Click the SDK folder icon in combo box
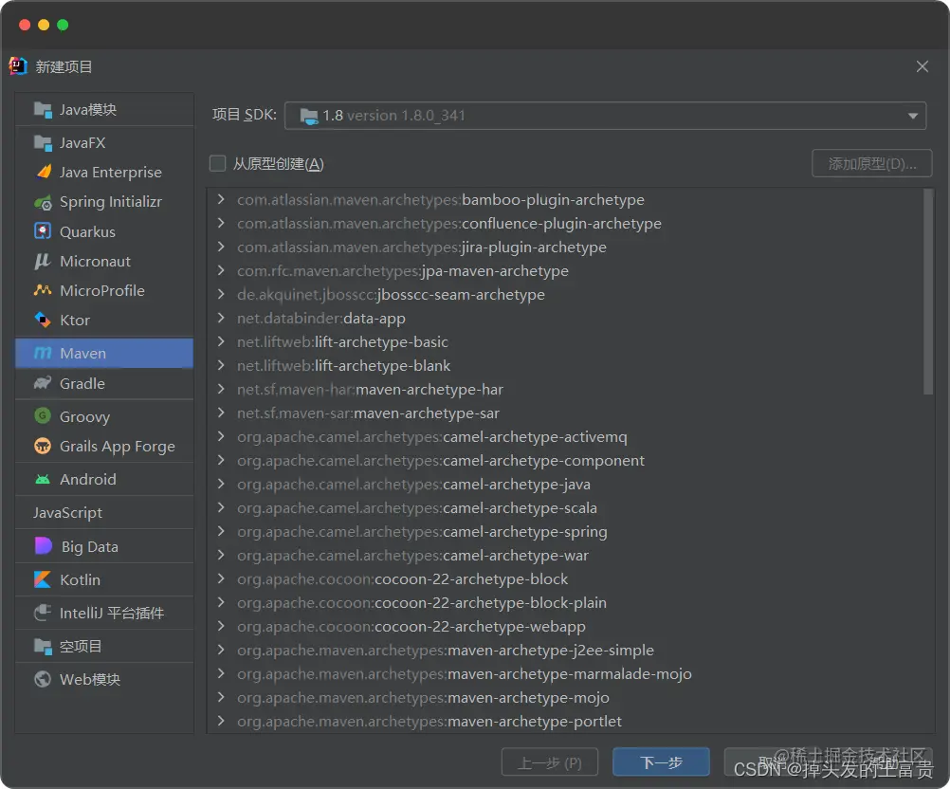Image resolution: width=950 pixels, height=789 pixels. 309,116
